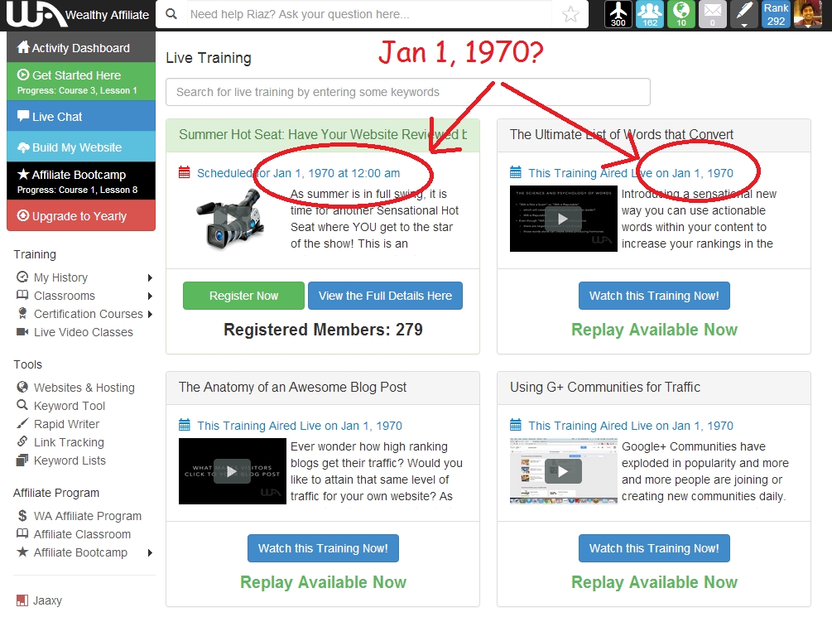Open the user profile avatar
The height and width of the screenshot is (617, 832).
coord(808,14)
